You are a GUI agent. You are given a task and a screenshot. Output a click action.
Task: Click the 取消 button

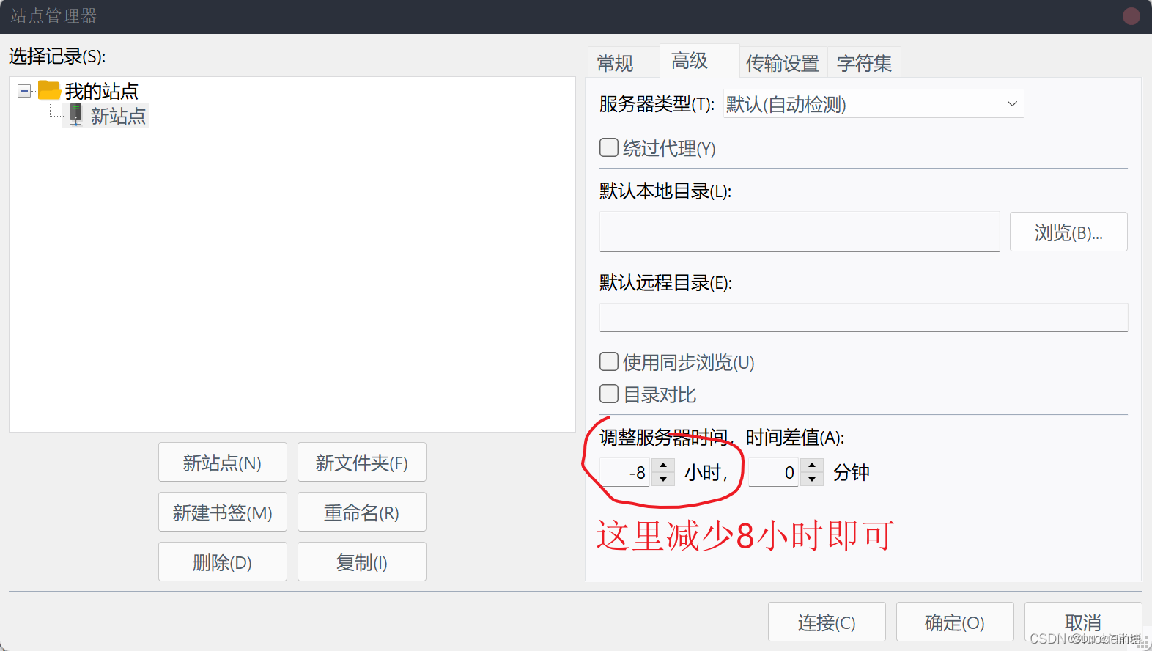pyautogui.click(x=1083, y=622)
